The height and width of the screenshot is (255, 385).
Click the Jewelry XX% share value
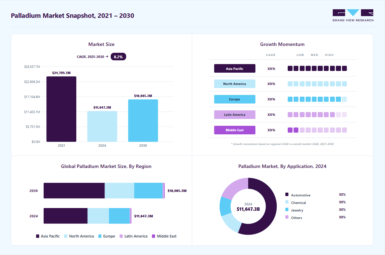coord(342,210)
